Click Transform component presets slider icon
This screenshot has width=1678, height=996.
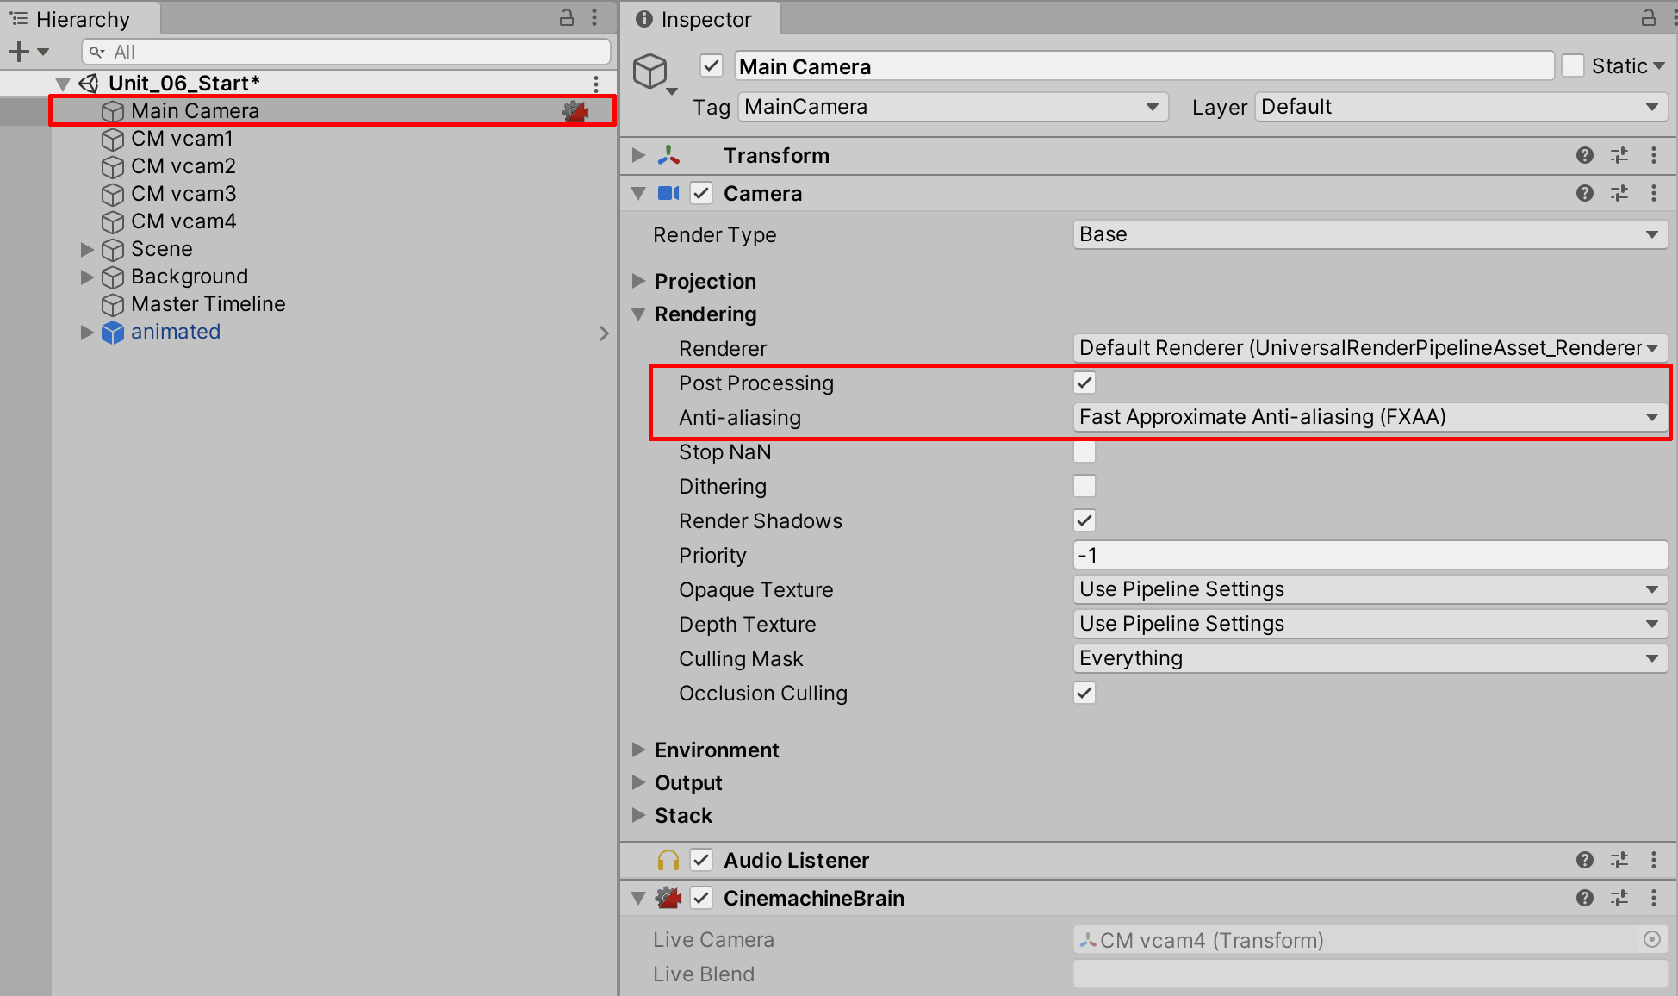point(1619,155)
